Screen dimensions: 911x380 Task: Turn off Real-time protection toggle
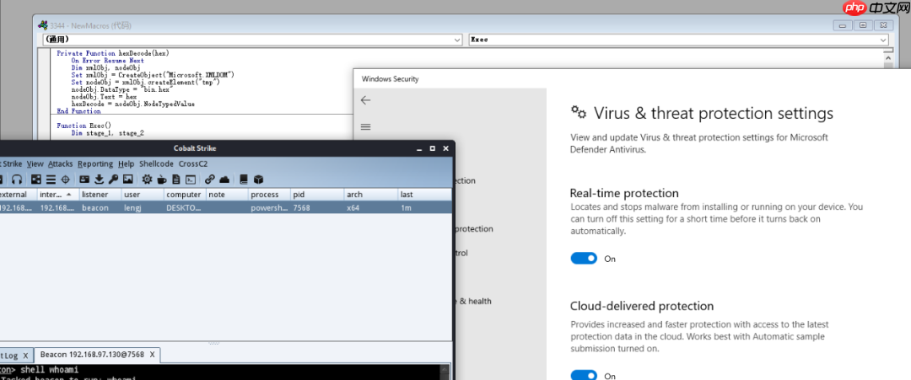tap(584, 258)
